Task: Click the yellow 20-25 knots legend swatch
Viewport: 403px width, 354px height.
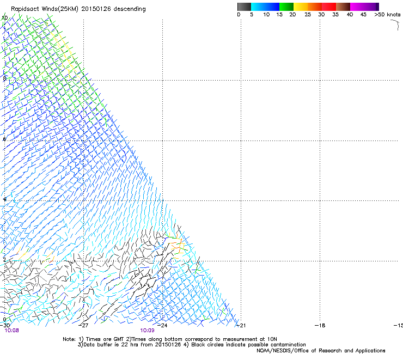Action: click(x=301, y=7)
